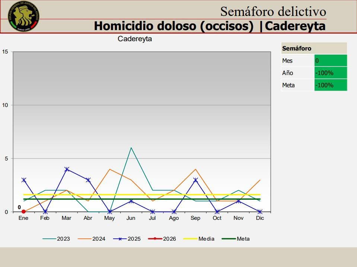Click the Fiscalía Nuevo León lion logo
This screenshot has width=357, height=267.
(x=24, y=16)
